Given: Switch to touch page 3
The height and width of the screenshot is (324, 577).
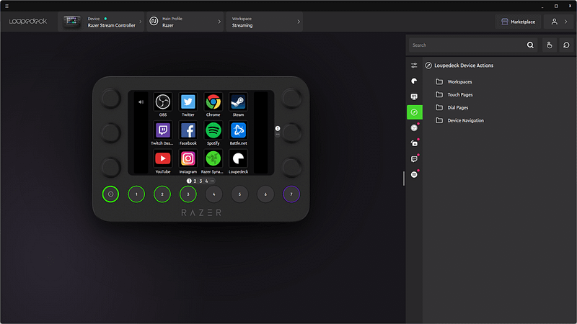Looking at the screenshot, I should (201, 181).
